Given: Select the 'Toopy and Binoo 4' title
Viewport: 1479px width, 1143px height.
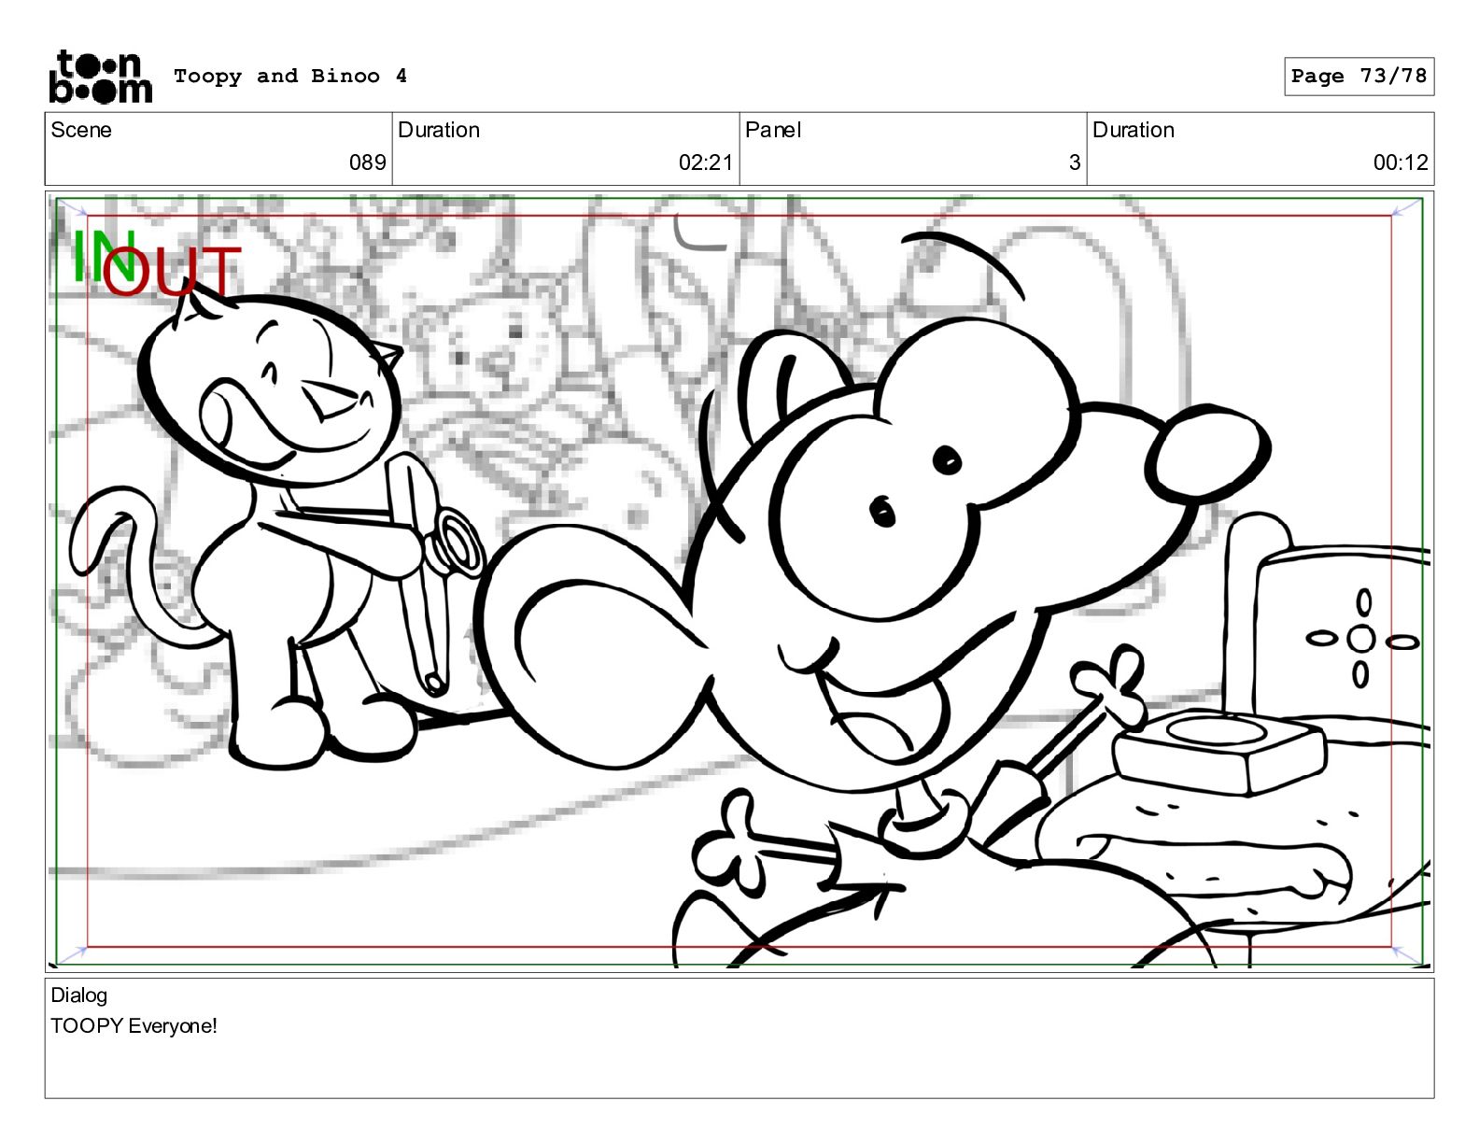Looking at the screenshot, I should click(290, 76).
